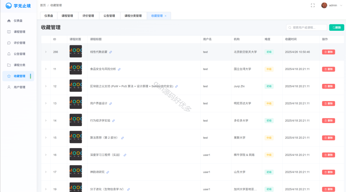Open link icon next to 用户界面设计

(x=110, y=103)
